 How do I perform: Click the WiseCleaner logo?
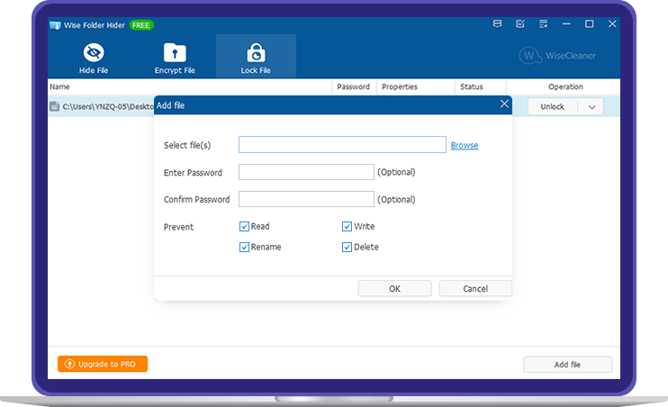[x=557, y=56]
